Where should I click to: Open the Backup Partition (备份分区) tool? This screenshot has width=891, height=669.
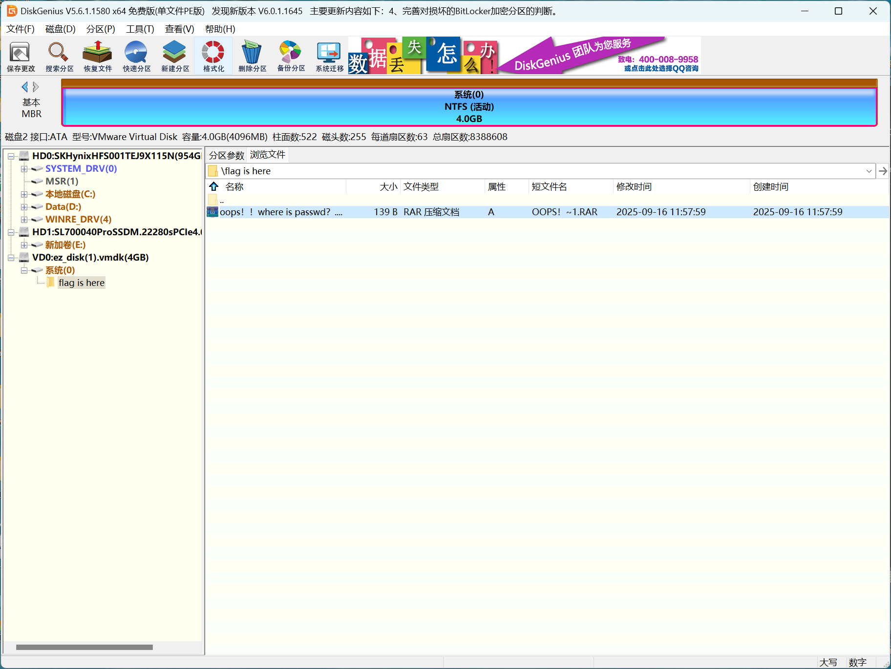[291, 56]
